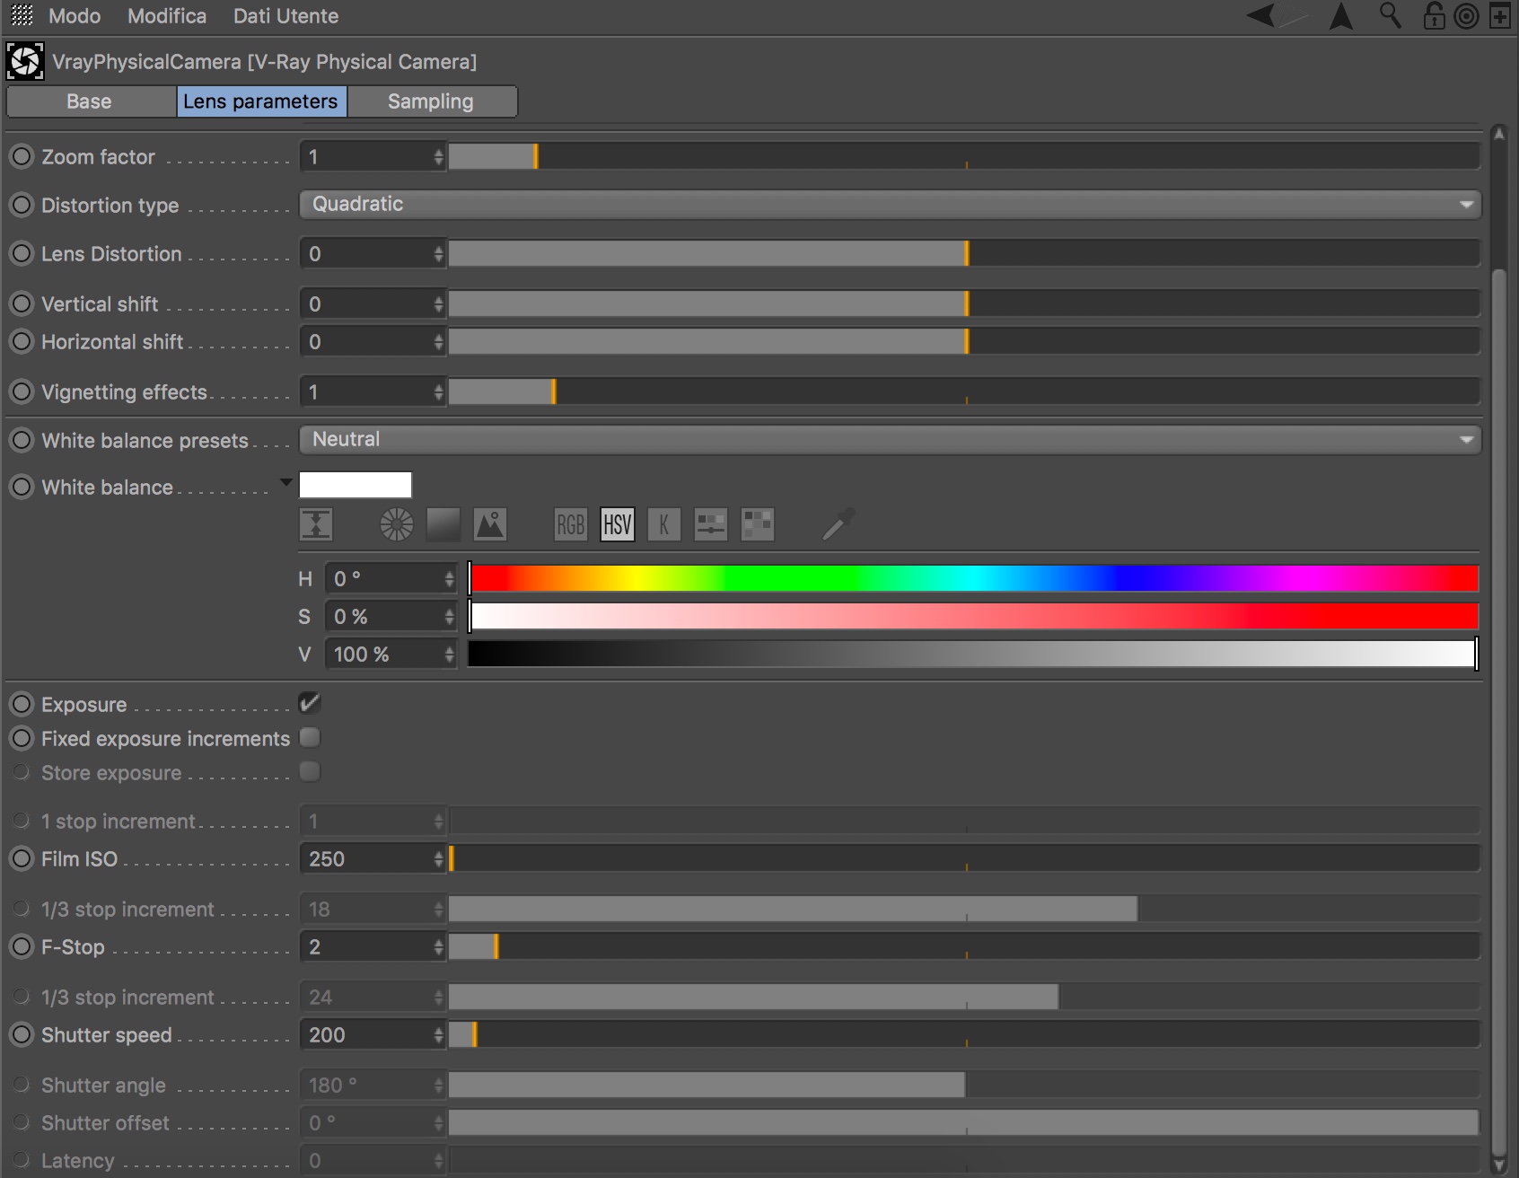Click the grid handle icon beside Modo
The image size is (1519, 1178).
22,15
